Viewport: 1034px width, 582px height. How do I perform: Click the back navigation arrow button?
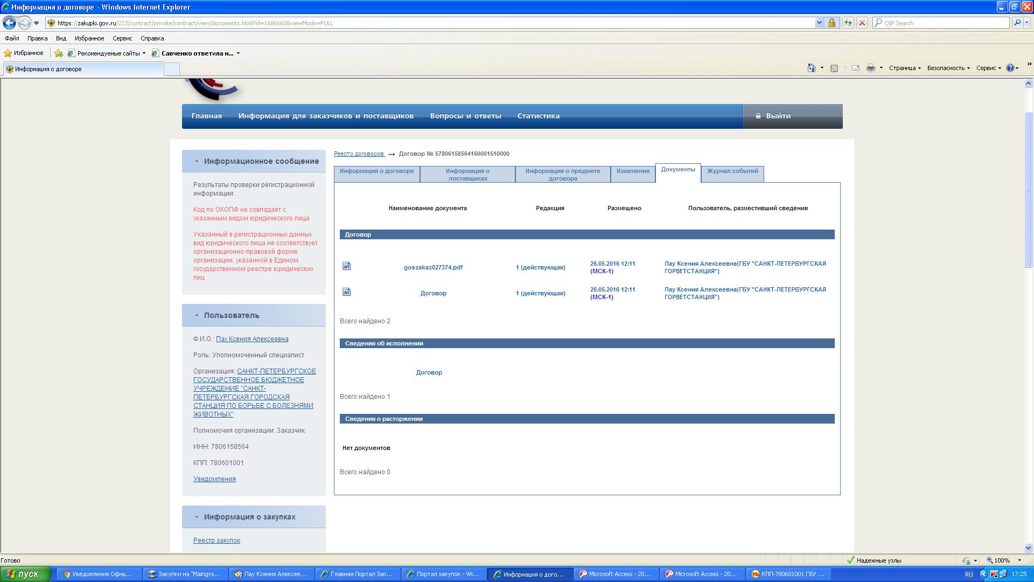pos(9,23)
